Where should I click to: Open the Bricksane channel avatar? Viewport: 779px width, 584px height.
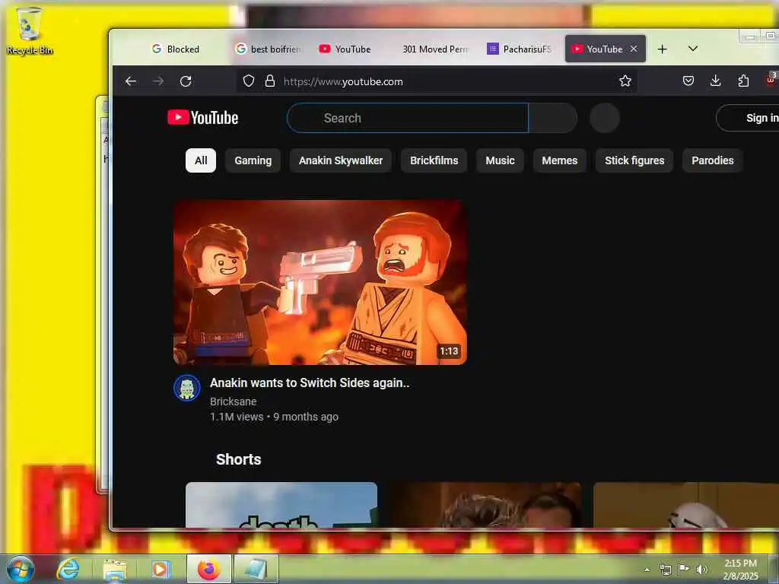(x=187, y=388)
